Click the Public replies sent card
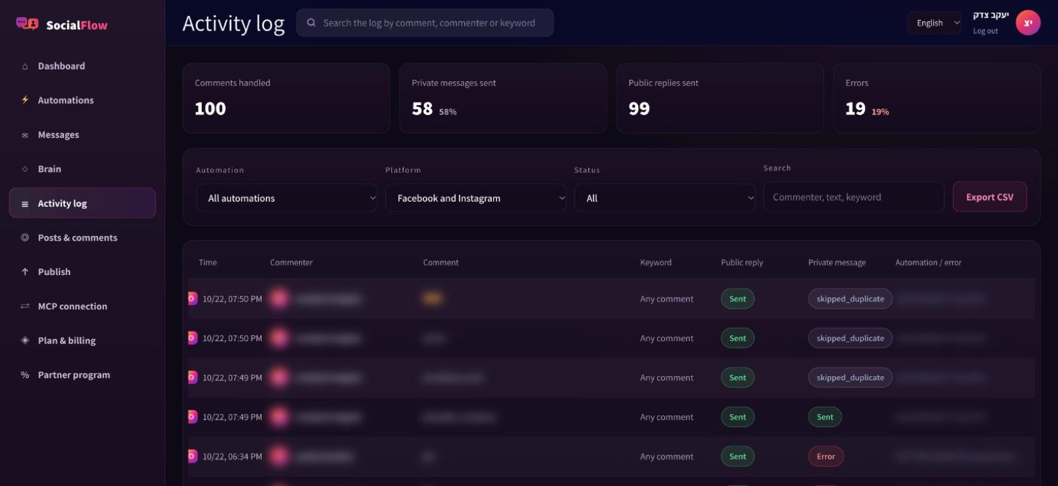Image resolution: width=1058 pixels, height=486 pixels. click(x=720, y=99)
